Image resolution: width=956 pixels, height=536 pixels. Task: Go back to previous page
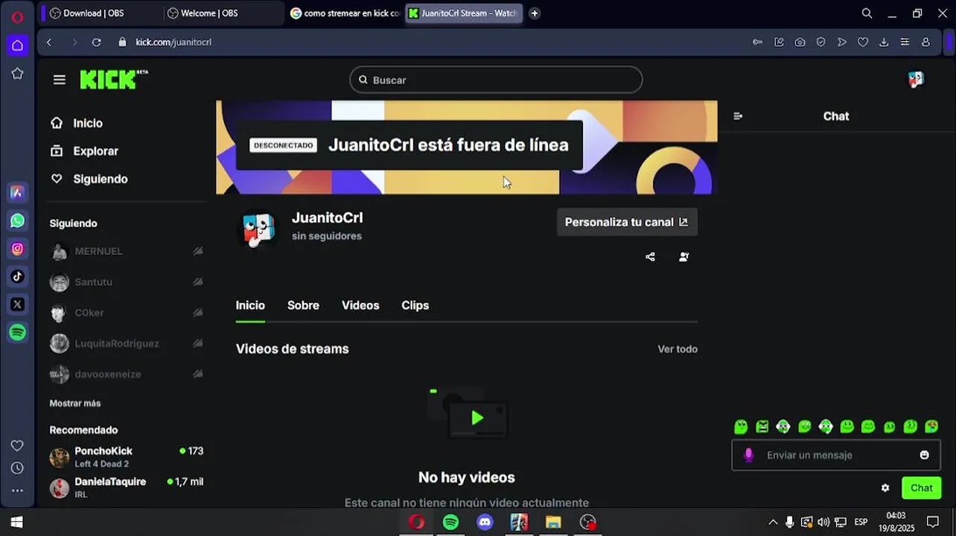click(x=49, y=42)
